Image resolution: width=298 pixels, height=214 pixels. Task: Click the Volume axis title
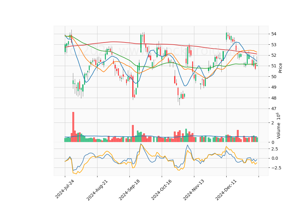point(278,126)
